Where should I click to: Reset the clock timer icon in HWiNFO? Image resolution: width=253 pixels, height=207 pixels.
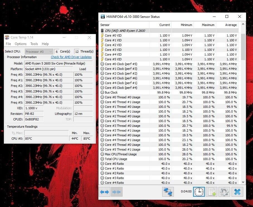[199, 192]
